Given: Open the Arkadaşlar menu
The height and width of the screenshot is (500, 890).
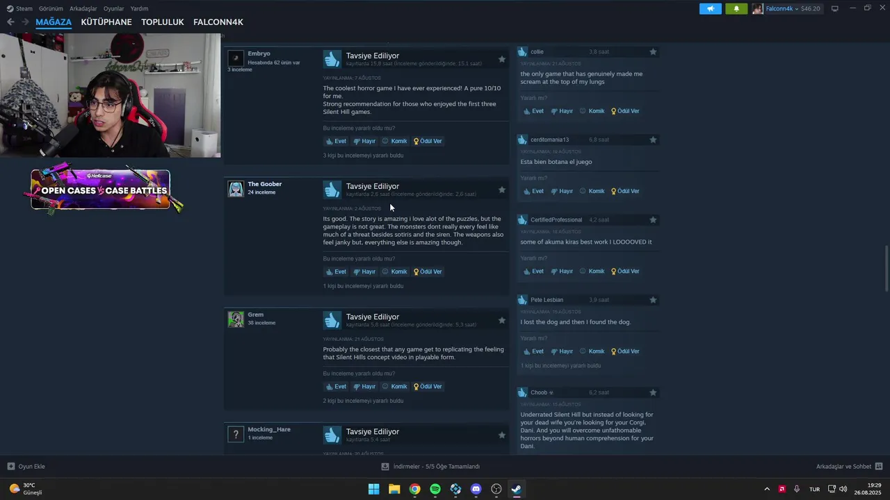Looking at the screenshot, I should (83, 8).
